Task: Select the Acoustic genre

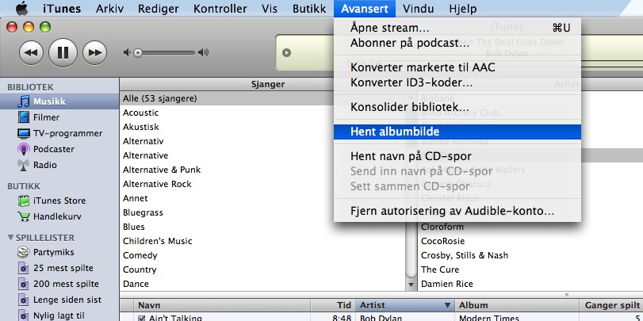Action: point(262,113)
